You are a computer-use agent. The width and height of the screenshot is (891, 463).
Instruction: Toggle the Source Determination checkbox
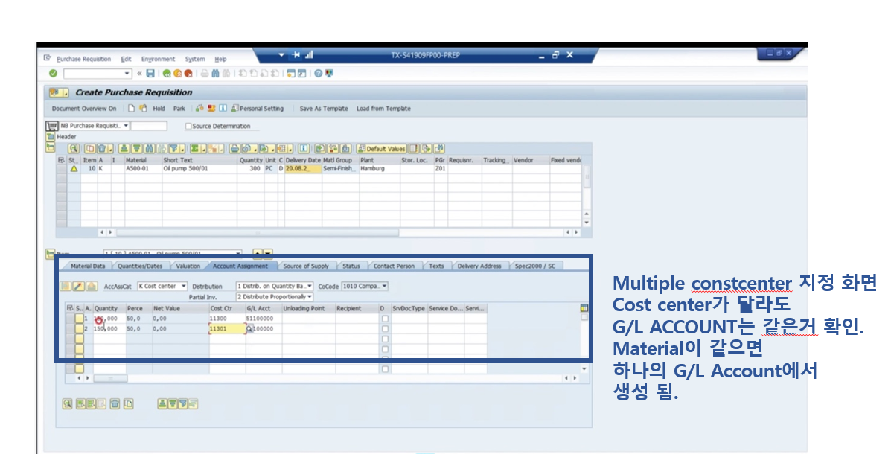point(188,126)
